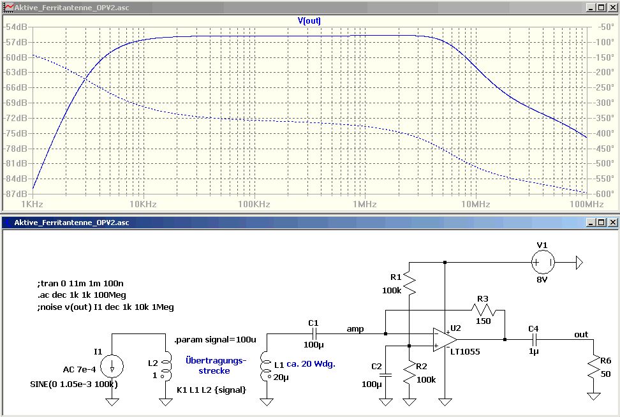
Task: Select the V1 voltage source symbol
Action: 542,262
